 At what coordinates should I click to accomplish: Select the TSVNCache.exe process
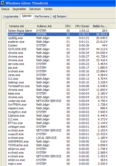(58, 145)
